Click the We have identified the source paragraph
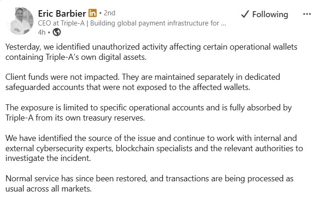The height and width of the screenshot is (198, 315). click(154, 148)
